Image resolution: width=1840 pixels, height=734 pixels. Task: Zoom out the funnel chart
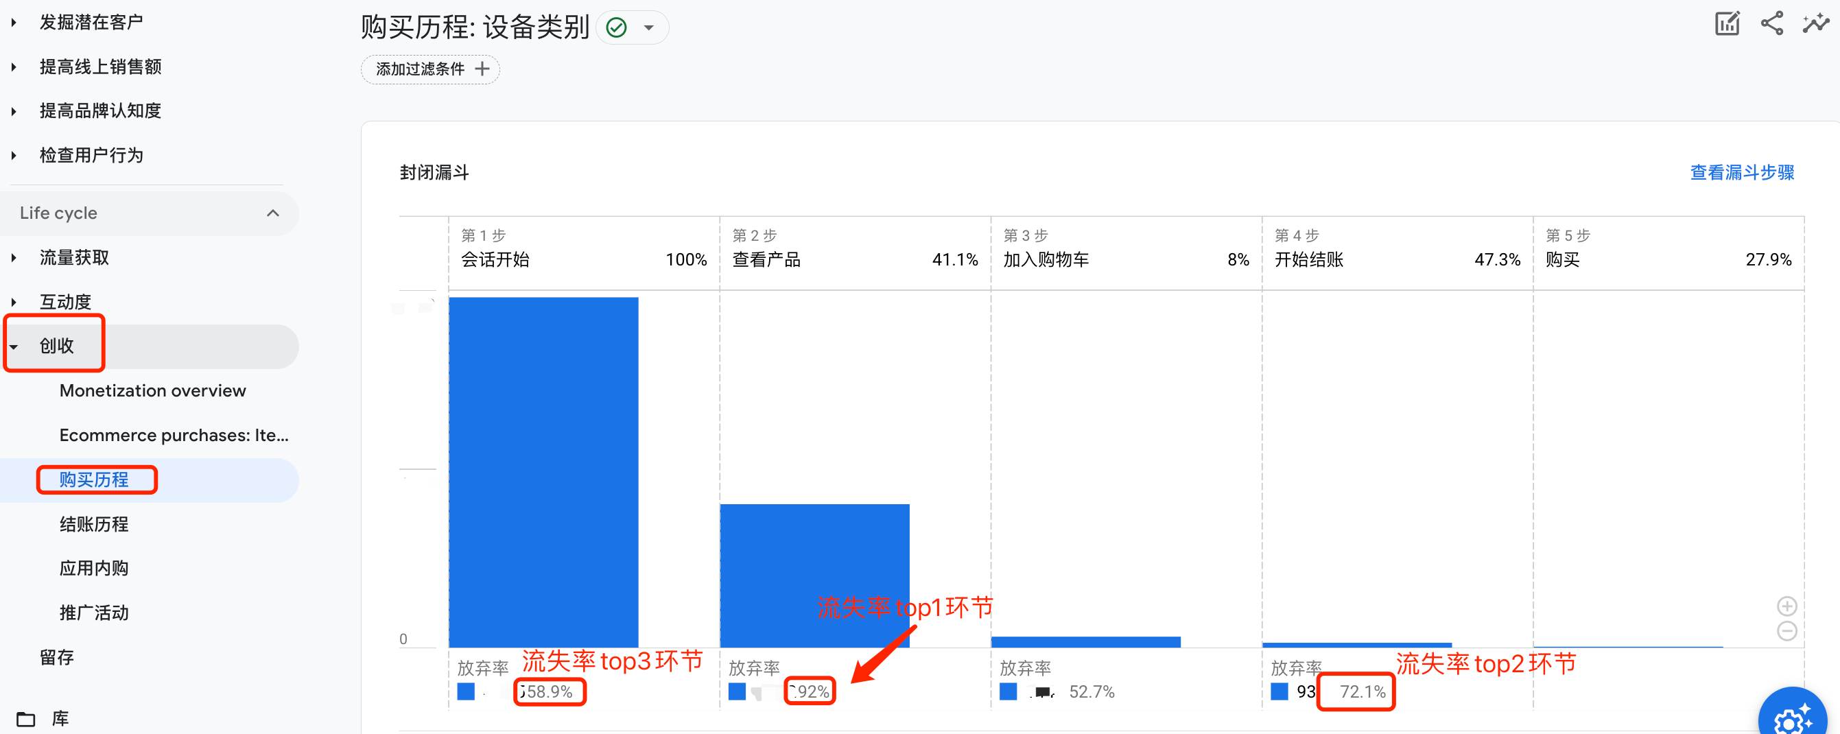point(1787,631)
